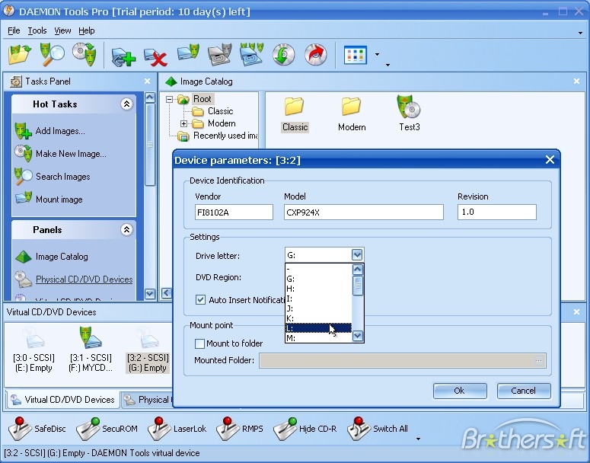Screen dimensions: 590x463
Task: Close the Image Catalog panel
Action: point(576,81)
